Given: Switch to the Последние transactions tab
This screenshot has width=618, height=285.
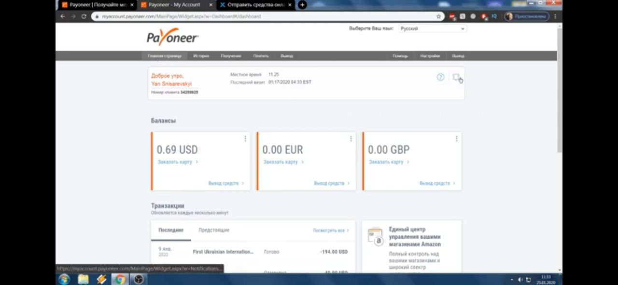Looking at the screenshot, I should pos(171,231).
